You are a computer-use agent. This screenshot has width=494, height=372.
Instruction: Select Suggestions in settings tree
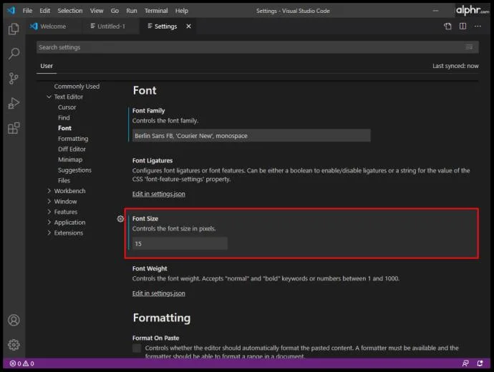tap(74, 170)
